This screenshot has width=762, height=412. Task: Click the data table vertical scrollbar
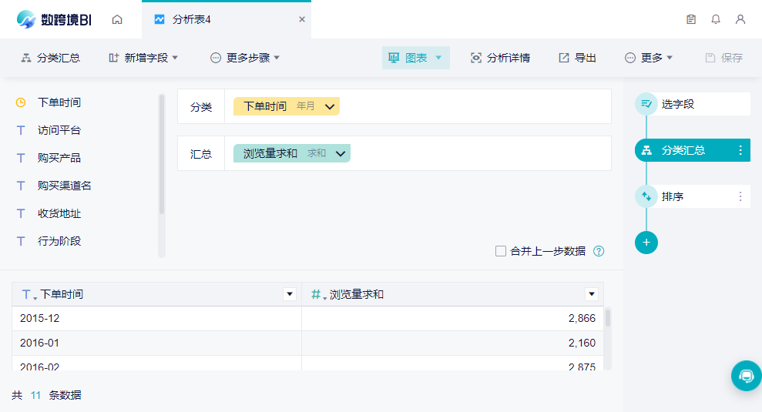coord(607,318)
